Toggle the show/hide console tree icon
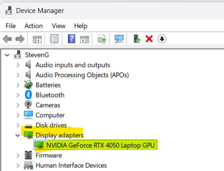Image resolution: width=224 pixels, height=171 pixels. coord(37,39)
